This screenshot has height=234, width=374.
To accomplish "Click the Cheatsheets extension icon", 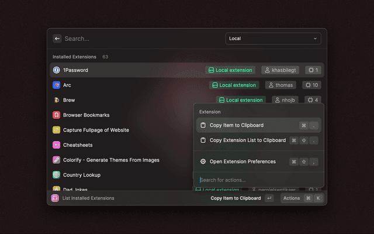I will tap(56, 145).
